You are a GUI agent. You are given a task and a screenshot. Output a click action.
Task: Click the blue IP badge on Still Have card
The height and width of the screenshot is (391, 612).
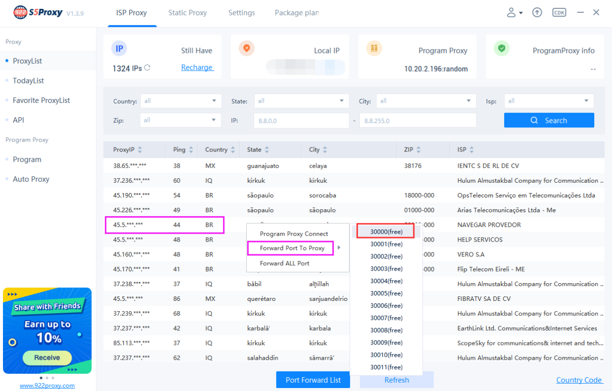tap(119, 49)
